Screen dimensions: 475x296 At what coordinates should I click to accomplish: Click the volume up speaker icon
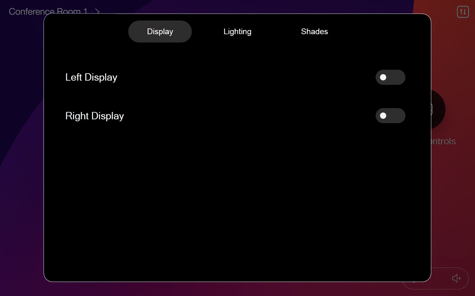(x=456, y=278)
